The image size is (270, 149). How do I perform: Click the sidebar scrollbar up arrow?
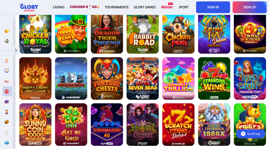[14, 17]
